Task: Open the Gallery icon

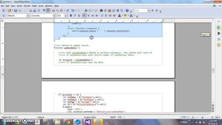Action: click(110, 10)
